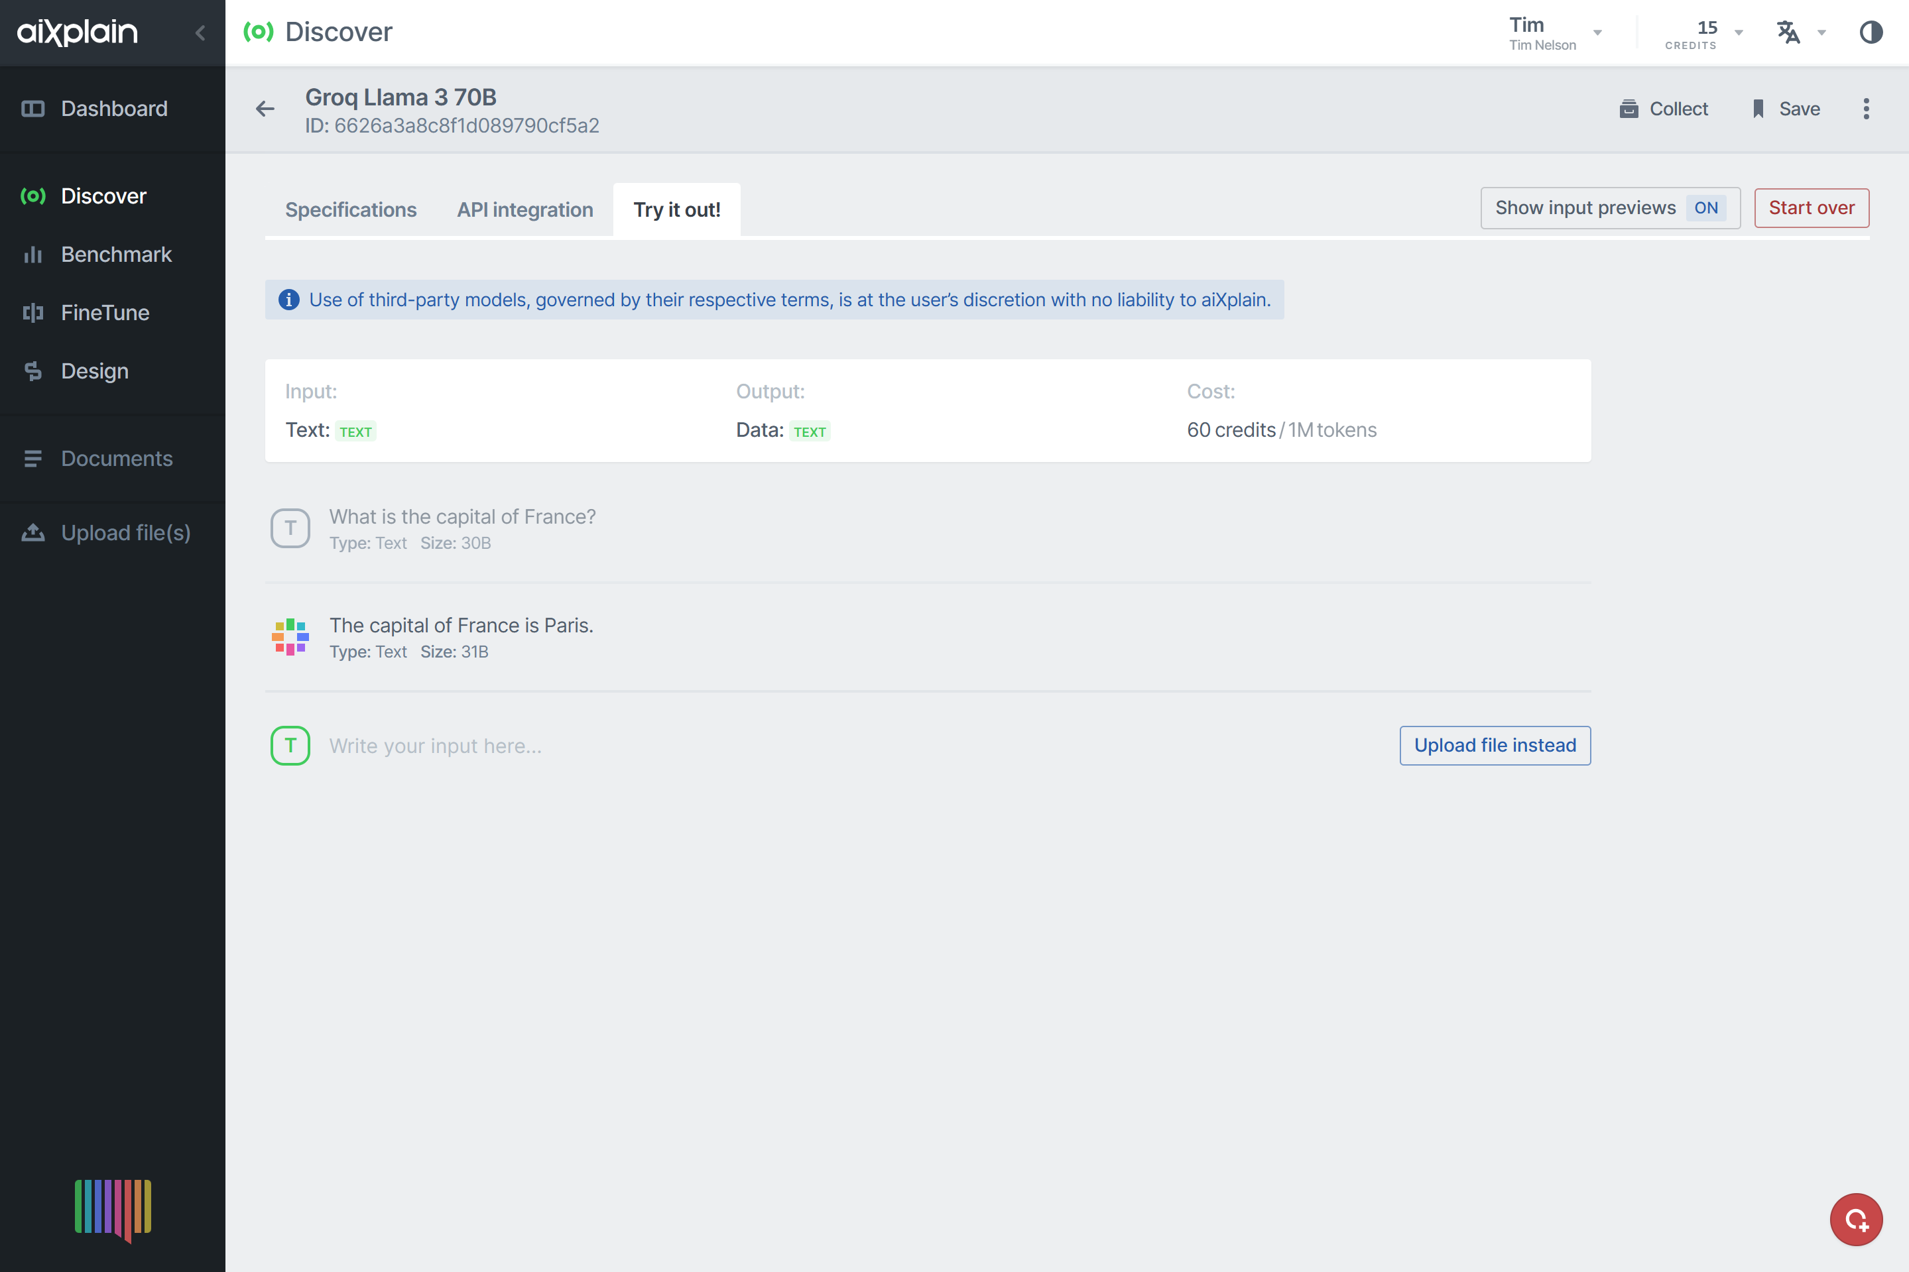Screen dimensions: 1909x1272
Task: Switch to the Specifications tab
Action: 351,210
